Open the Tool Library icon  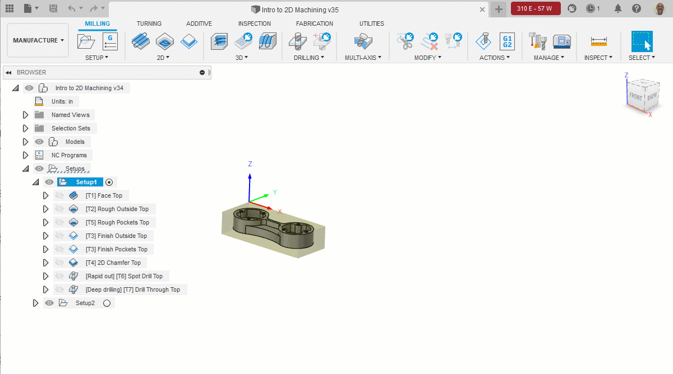click(538, 41)
